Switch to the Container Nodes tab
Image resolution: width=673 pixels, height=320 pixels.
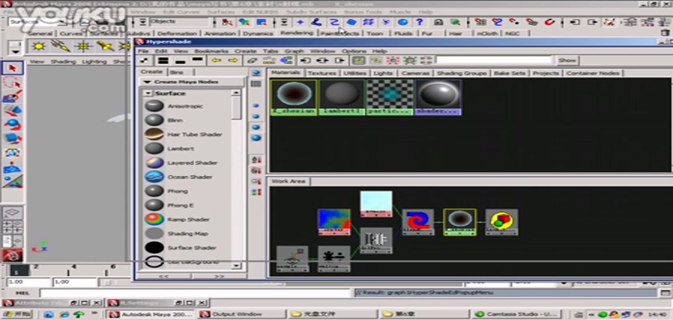[x=593, y=74]
